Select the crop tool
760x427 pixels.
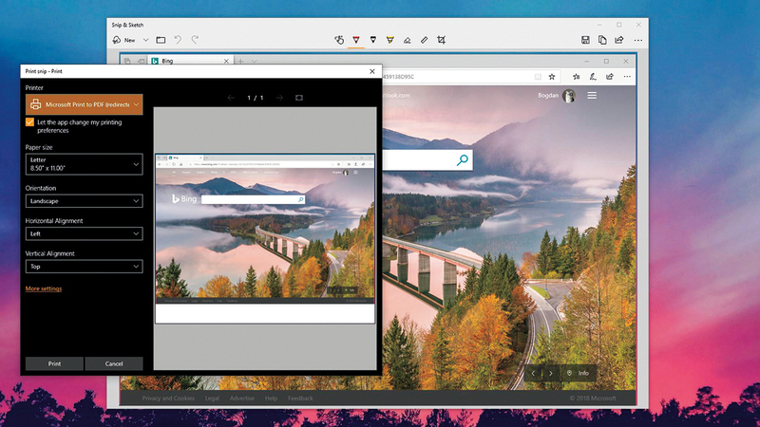tap(442, 40)
